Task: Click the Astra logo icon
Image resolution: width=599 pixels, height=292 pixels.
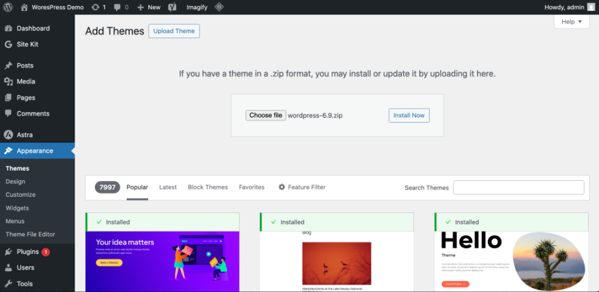Action: pyautogui.click(x=8, y=135)
